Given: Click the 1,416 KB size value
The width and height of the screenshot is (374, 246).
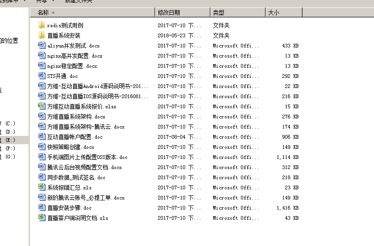Looking at the screenshot, I should point(288,208).
